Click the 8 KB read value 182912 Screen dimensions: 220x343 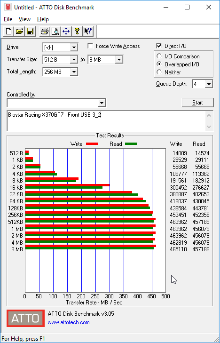pos(201,181)
